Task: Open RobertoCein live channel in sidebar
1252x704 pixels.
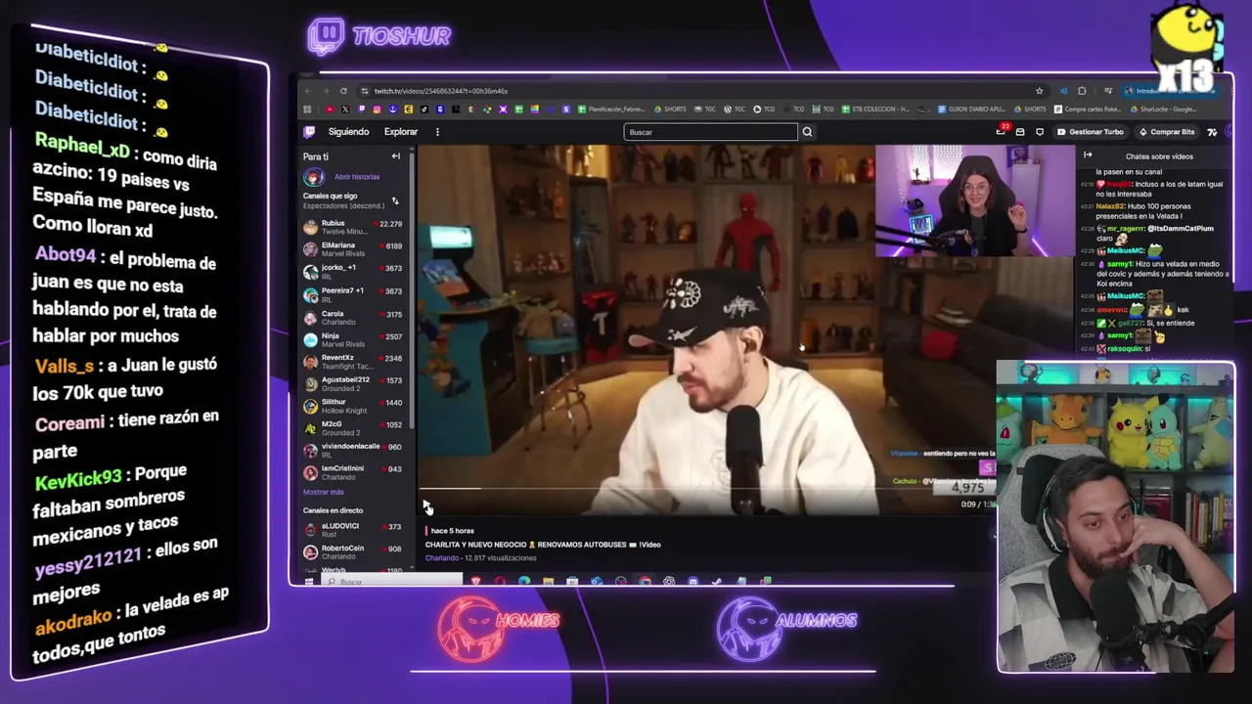Action: coord(352,552)
